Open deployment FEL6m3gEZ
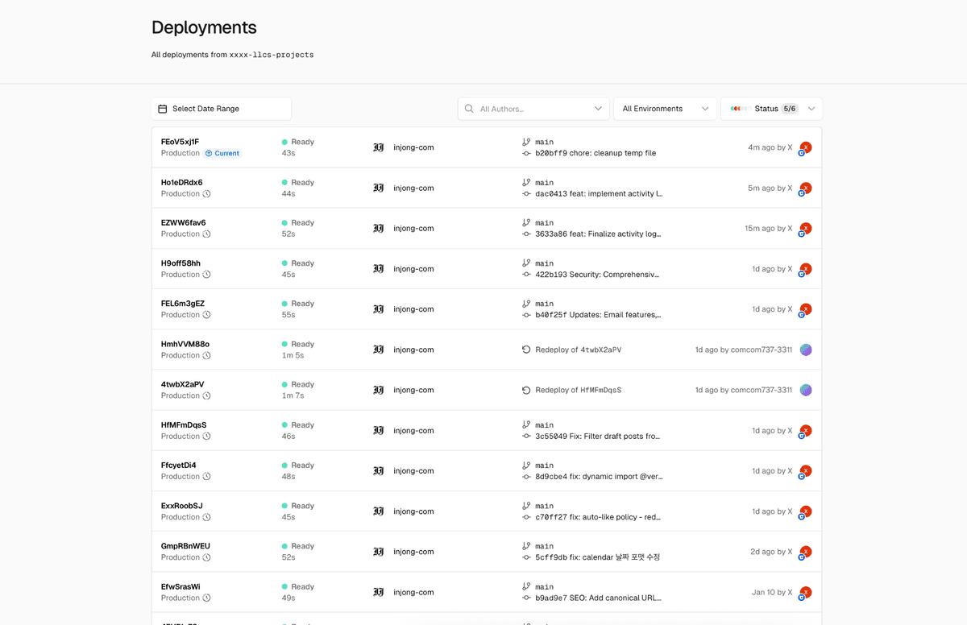The height and width of the screenshot is (625, 967). click(x=183, y=304)
